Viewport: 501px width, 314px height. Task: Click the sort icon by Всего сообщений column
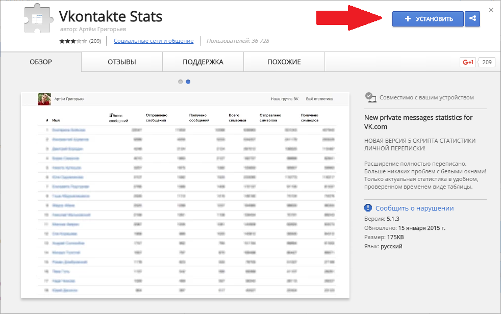click(x=111, y=116)
